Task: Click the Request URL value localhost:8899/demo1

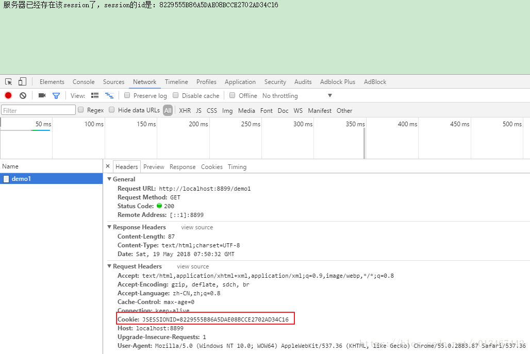Action: click(205, 189)
